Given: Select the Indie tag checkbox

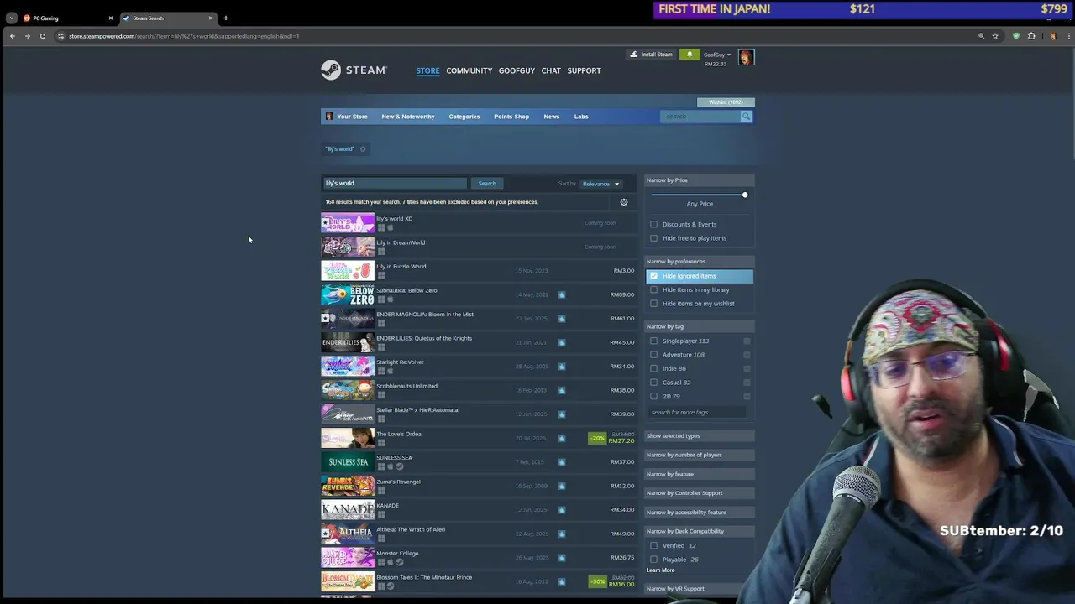Looking at the screenshot, I should (654, 369).
